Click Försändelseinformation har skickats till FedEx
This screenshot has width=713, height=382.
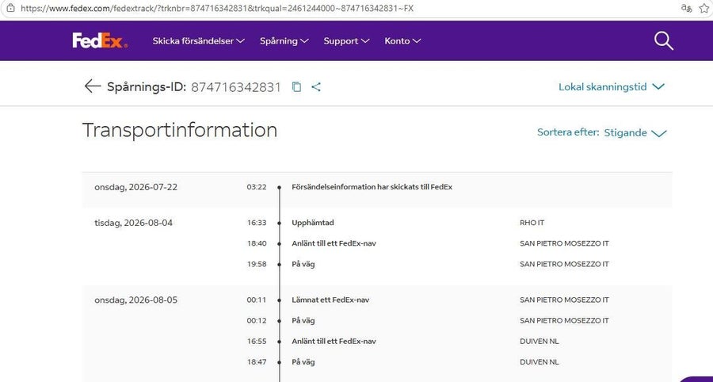372,187
